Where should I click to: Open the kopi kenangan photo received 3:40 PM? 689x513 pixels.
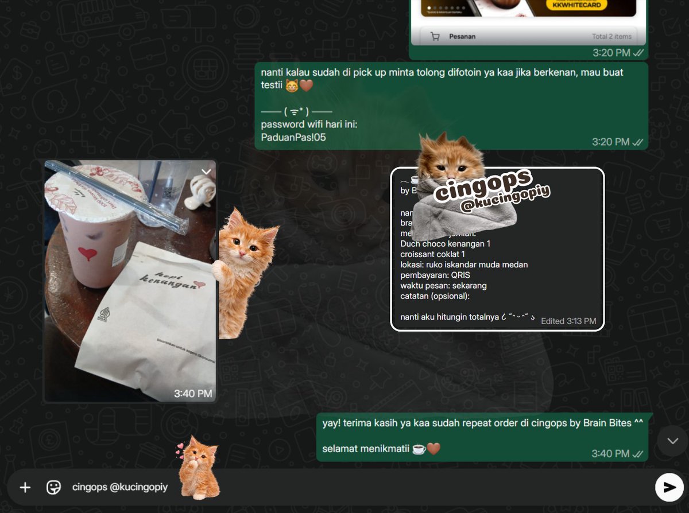click(130, 281)
